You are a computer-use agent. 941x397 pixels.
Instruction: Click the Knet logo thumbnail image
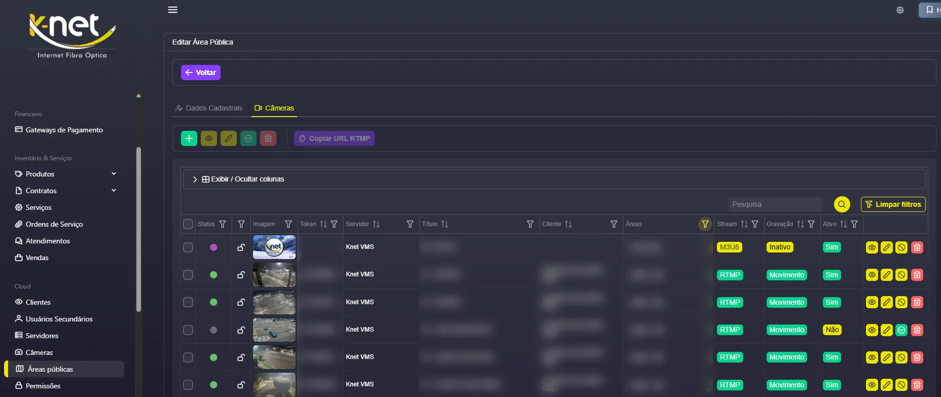click(x=274, y=247)
